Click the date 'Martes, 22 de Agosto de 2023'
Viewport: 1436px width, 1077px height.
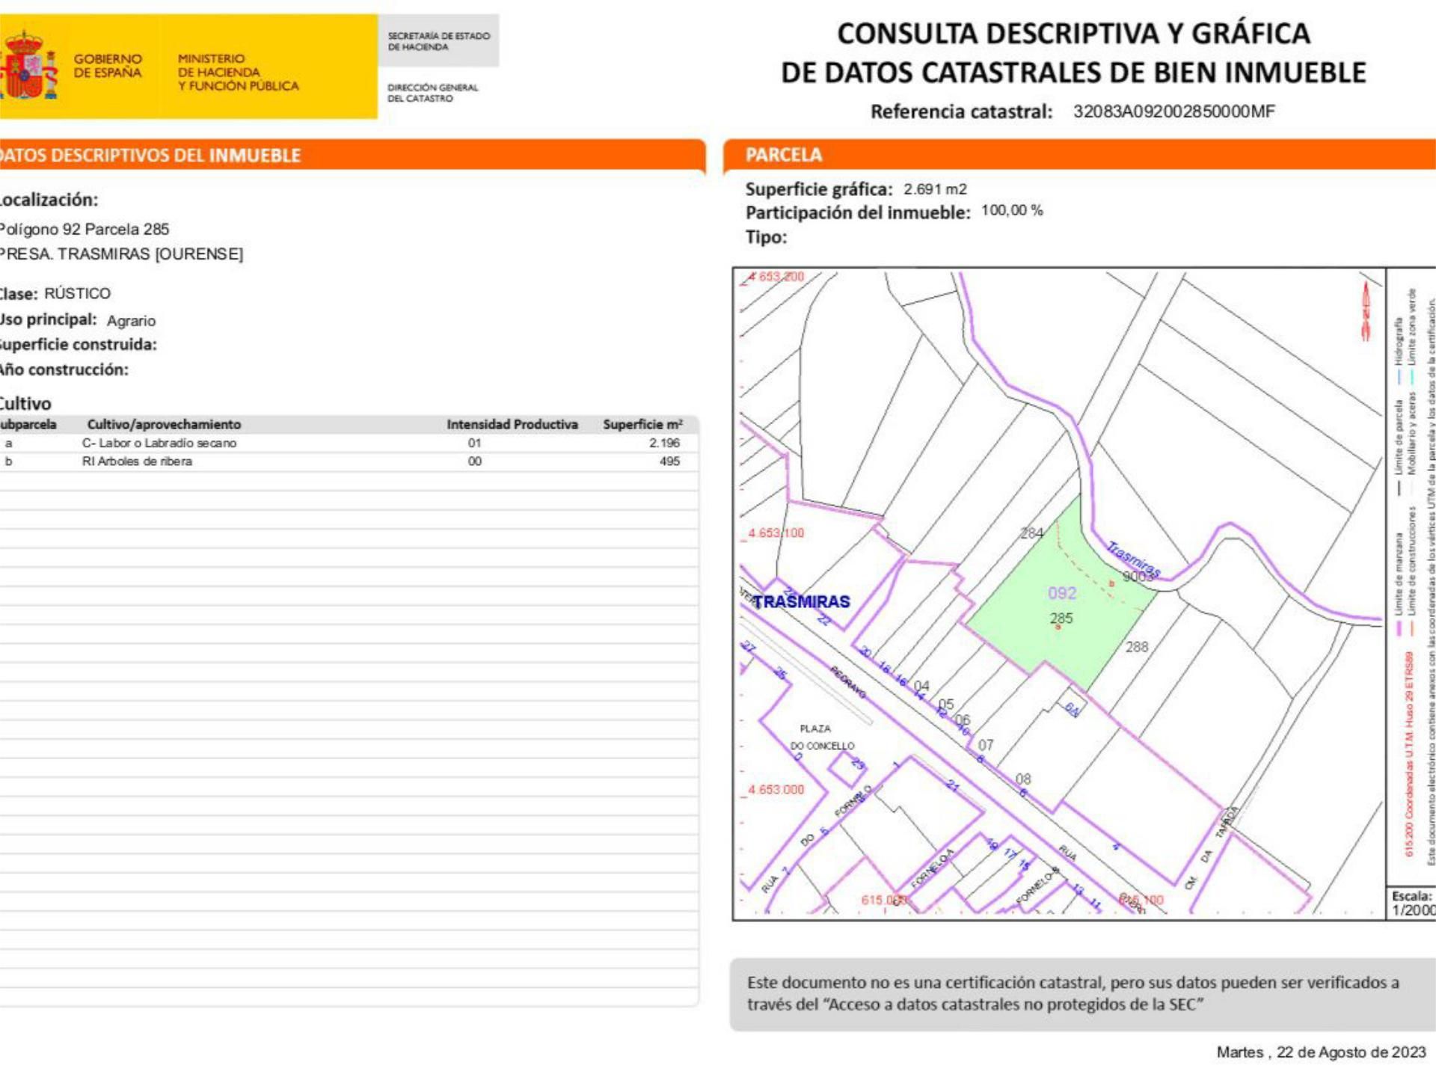tap(1321, 1052)
